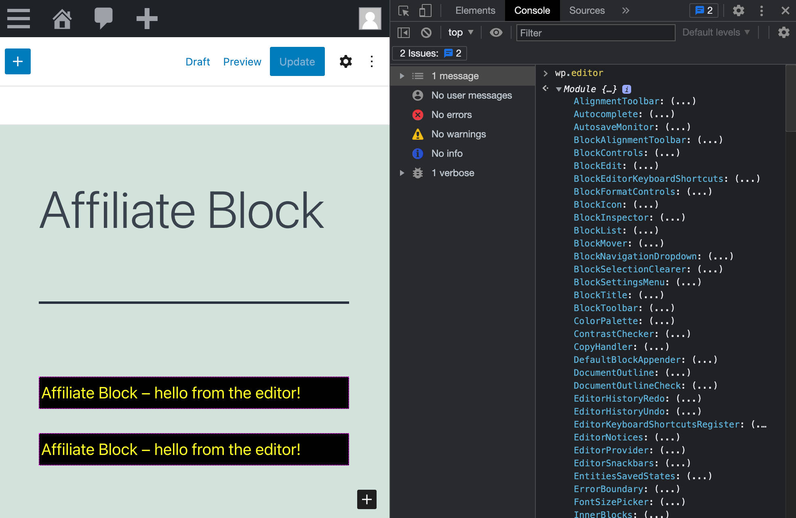Screen dimensions: 796x518
Task: Click the Update button
Action: (x=297, y=61)
